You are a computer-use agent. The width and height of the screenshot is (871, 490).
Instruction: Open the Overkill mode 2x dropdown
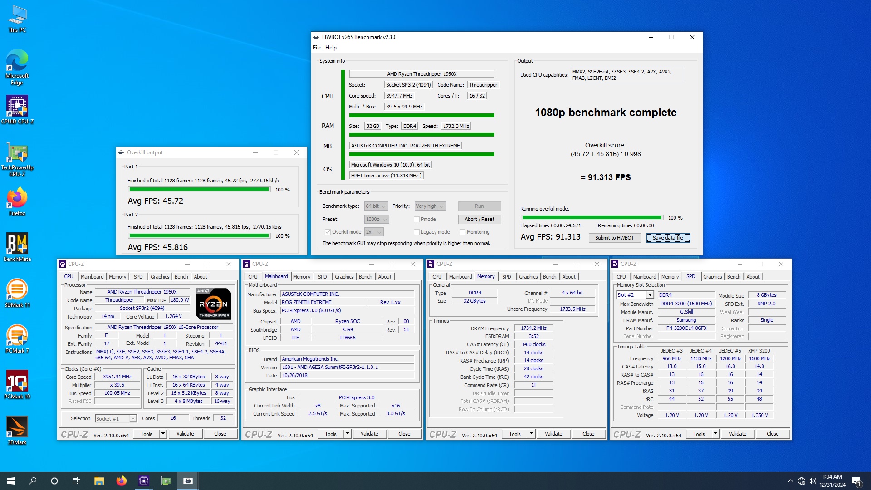pyautogui.click(x=374, y=232)
